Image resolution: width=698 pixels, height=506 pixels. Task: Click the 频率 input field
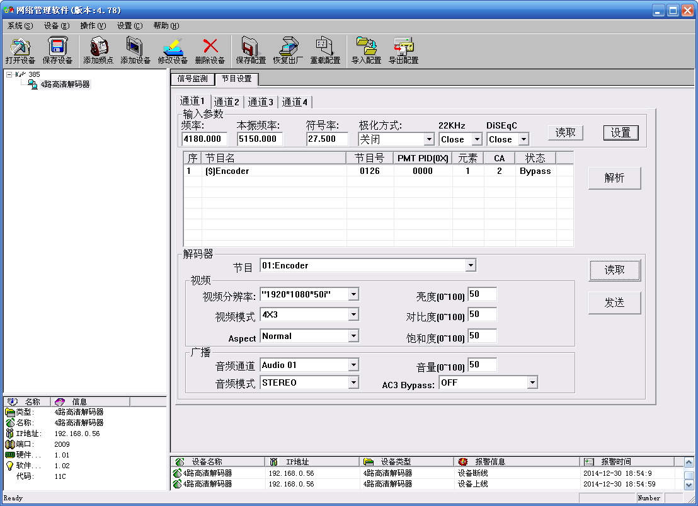pos(204,139)
